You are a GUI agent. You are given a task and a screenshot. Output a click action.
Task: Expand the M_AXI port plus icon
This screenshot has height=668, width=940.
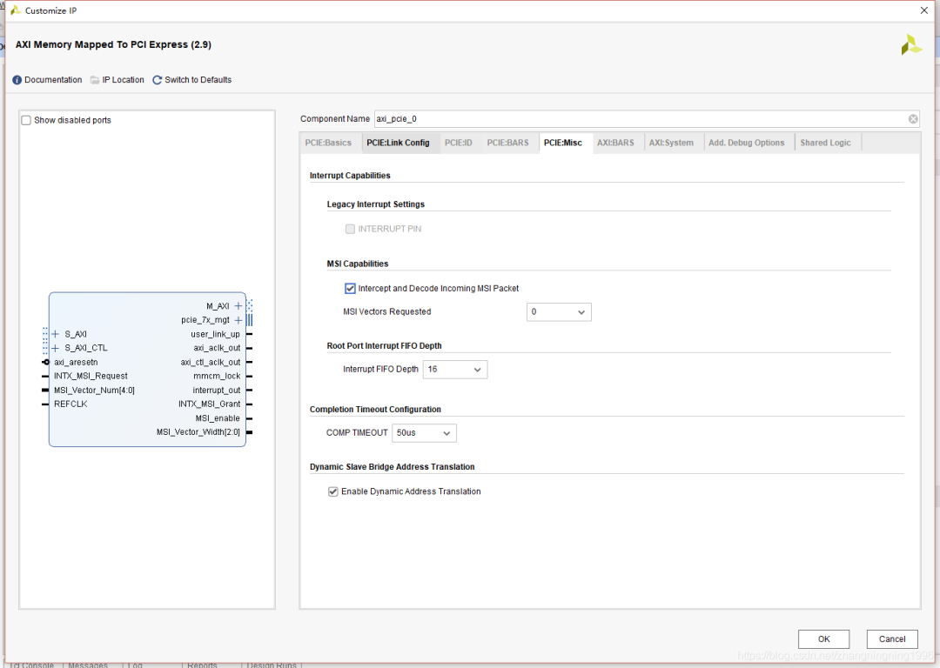coord(238,306)
